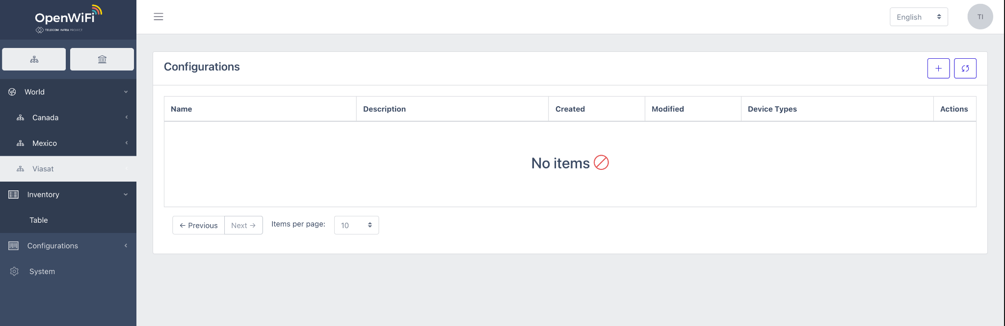1005x326 pixels.
Task: Click the refresh configurations icon
Action: coord(965,69)
